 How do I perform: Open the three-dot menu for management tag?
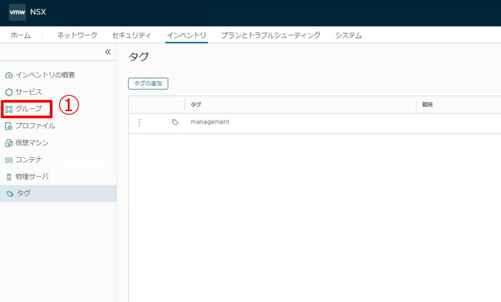[139, 122]
